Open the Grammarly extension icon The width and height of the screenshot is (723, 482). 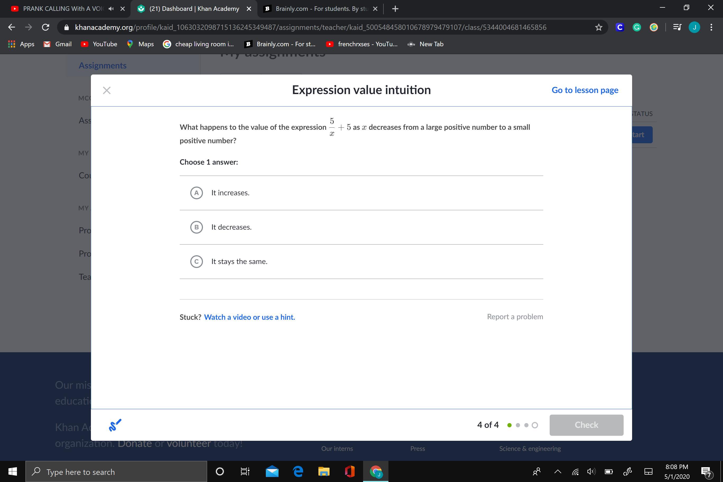coord(636,27)
